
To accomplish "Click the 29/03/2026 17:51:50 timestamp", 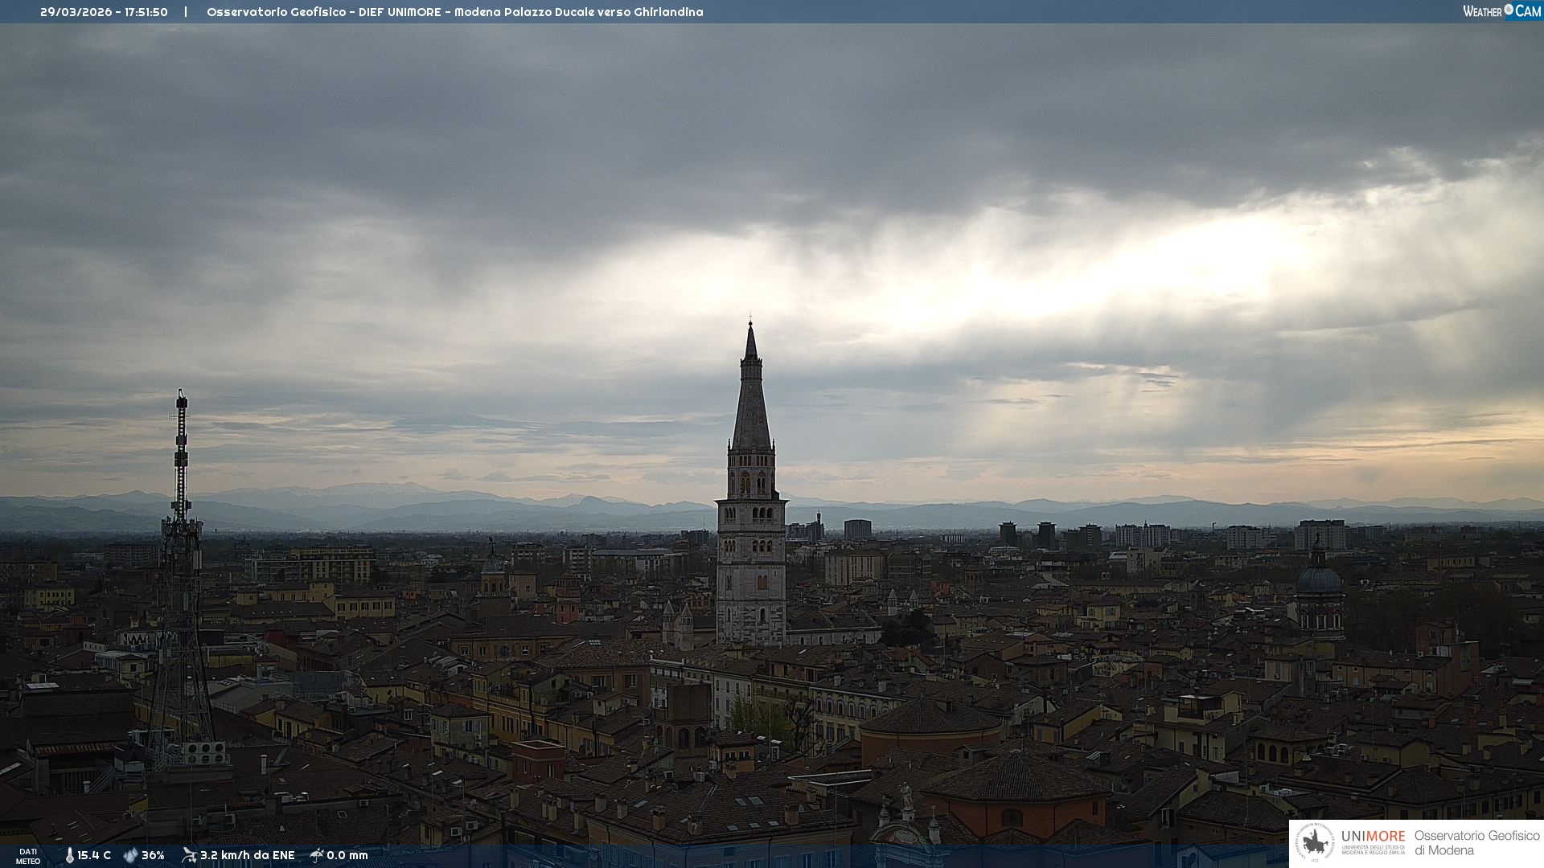I will pos(104,12).
